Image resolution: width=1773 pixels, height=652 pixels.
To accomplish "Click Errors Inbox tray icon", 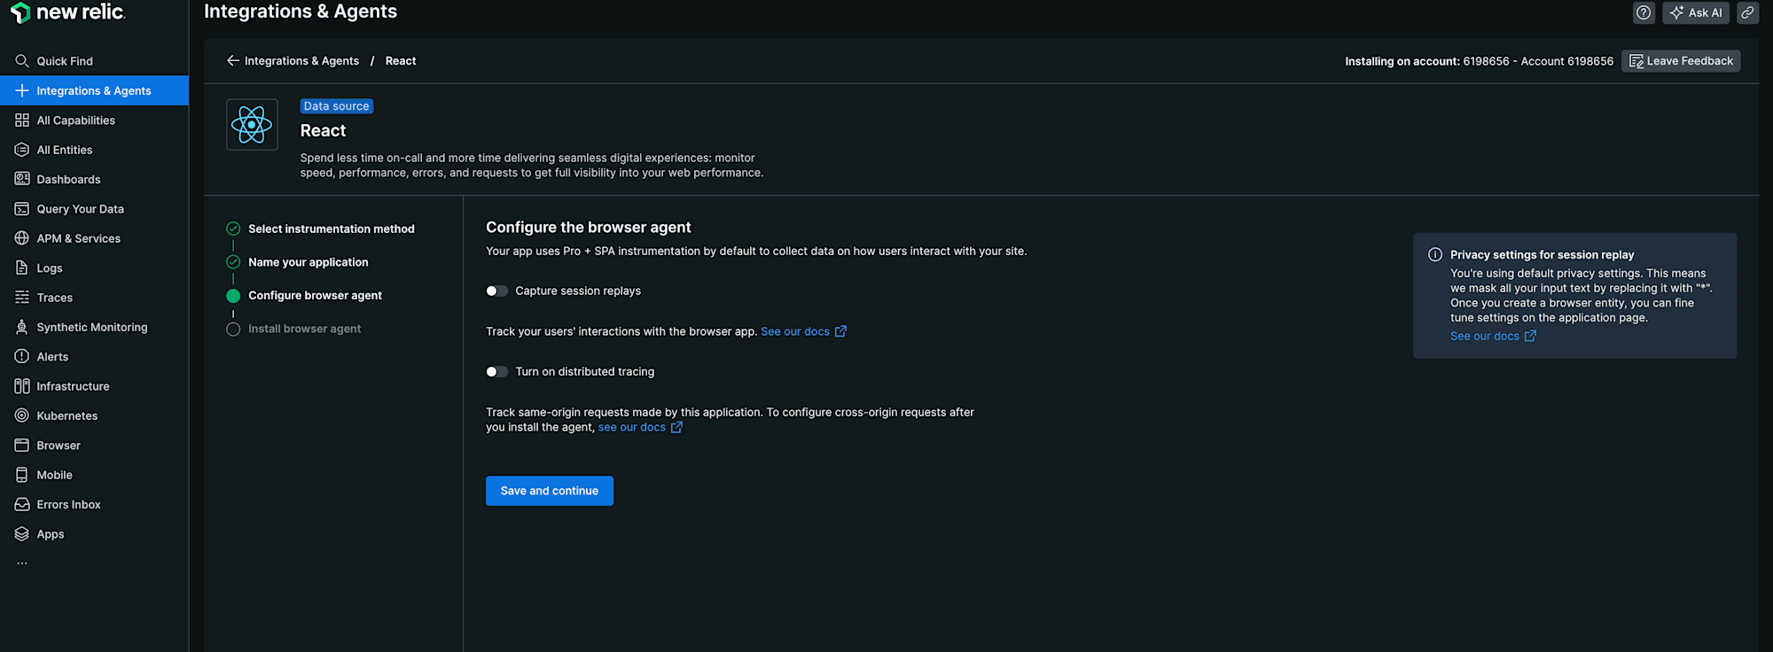I will click(22, 504).
